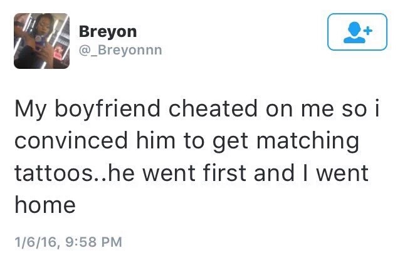Click the words 'on me so i'

click(323, 108)
